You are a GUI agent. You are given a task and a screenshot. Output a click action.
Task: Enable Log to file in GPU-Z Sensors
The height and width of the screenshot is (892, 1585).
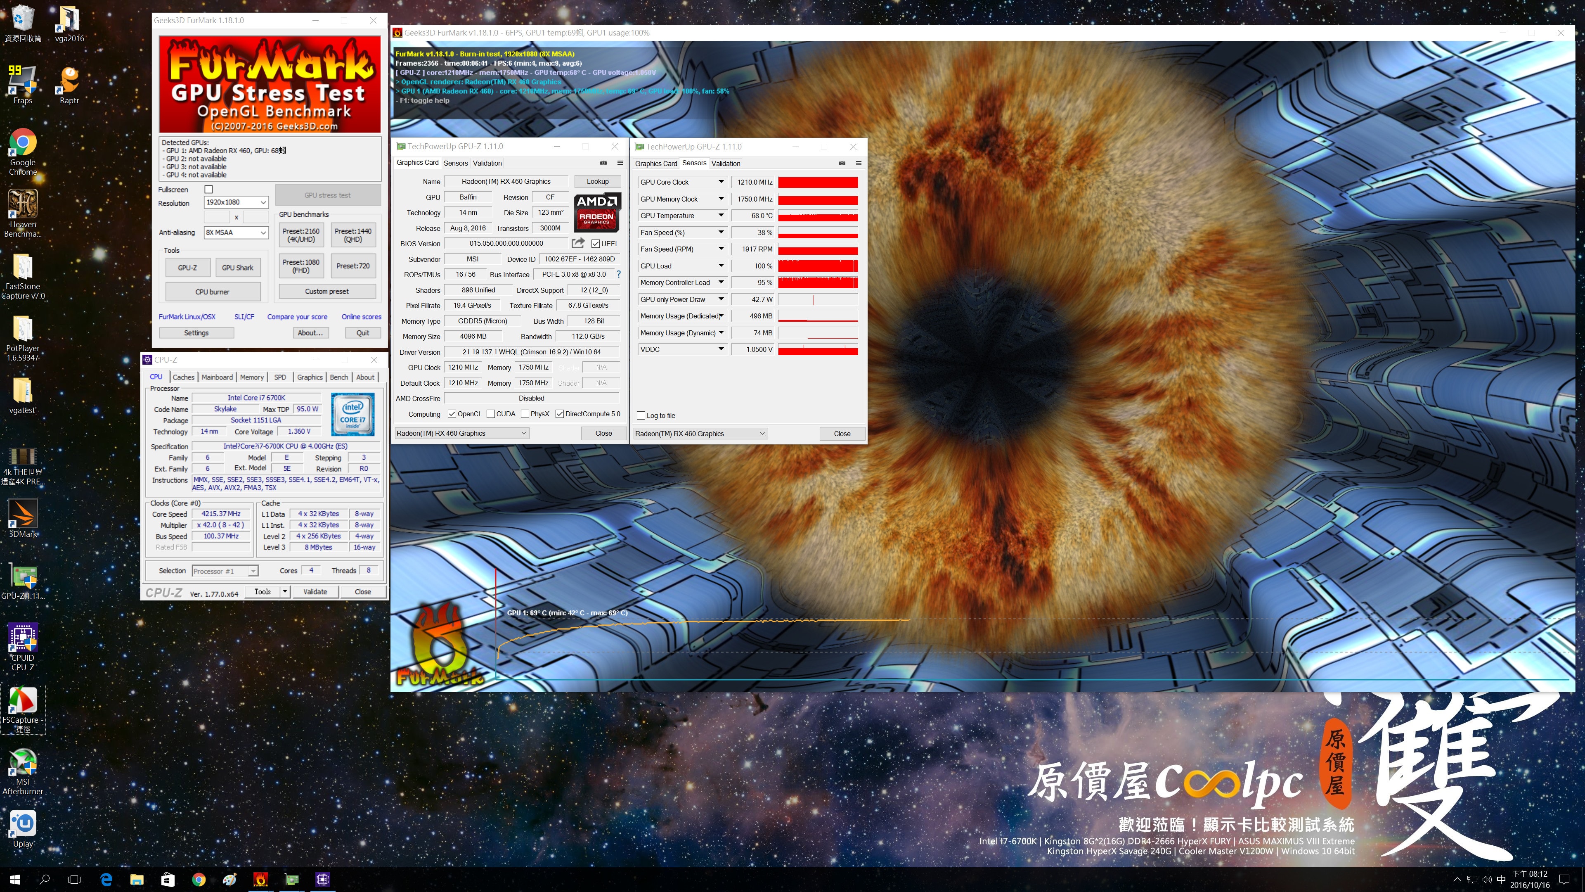point(641,415)
